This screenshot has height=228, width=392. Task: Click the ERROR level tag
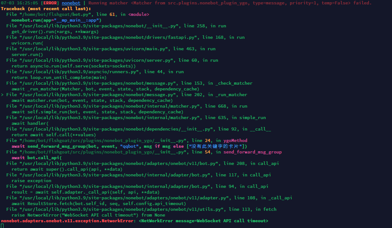pos(50,3)
